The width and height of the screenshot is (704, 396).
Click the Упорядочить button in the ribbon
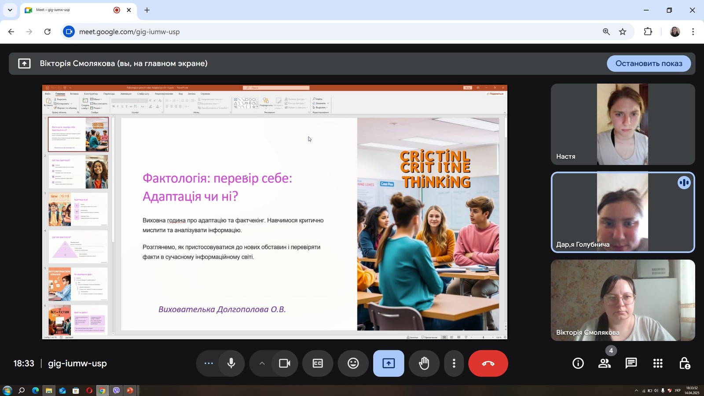266,102
